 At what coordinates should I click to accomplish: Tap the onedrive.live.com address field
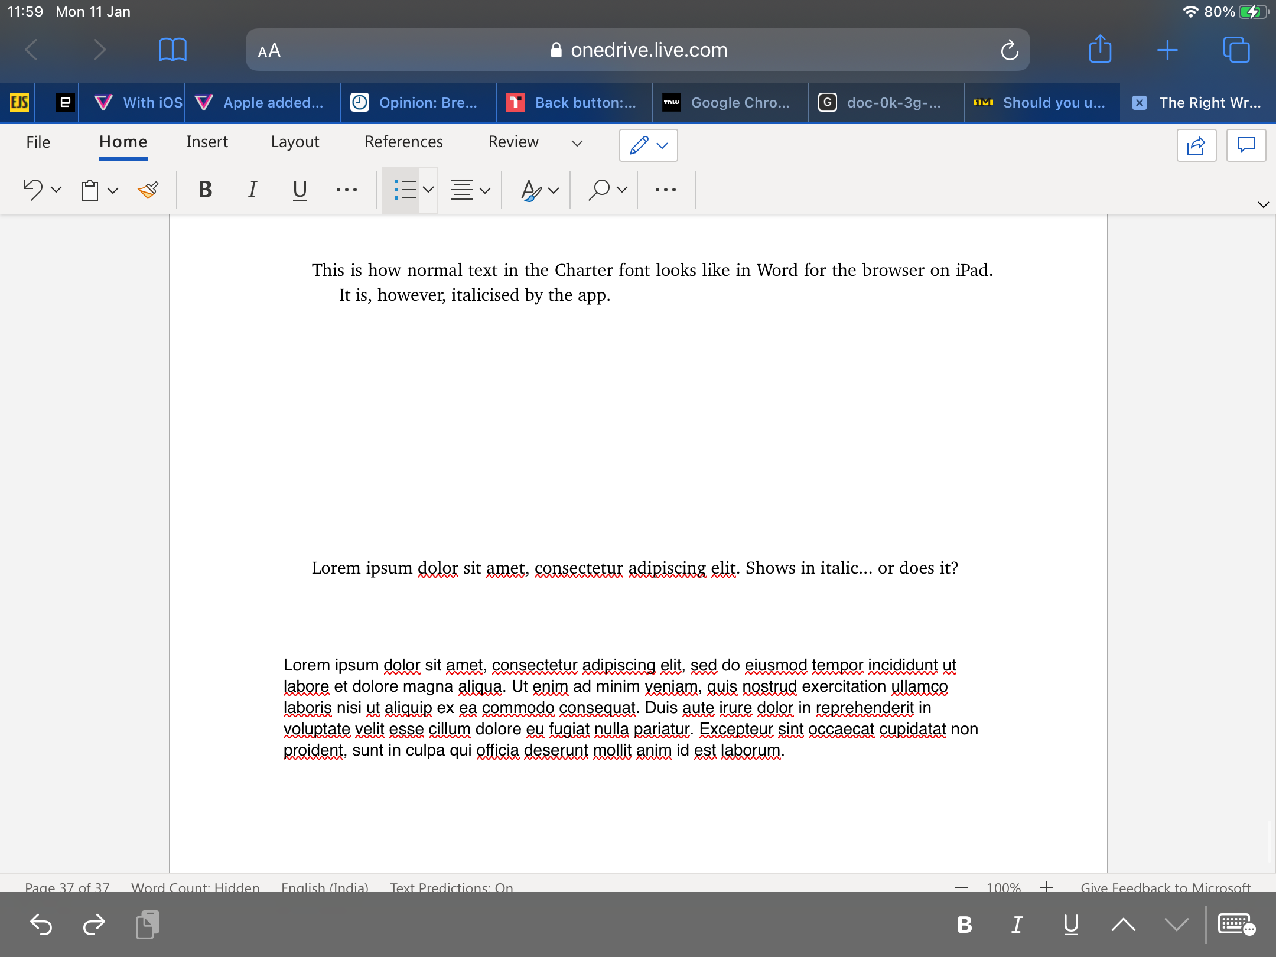638,50
